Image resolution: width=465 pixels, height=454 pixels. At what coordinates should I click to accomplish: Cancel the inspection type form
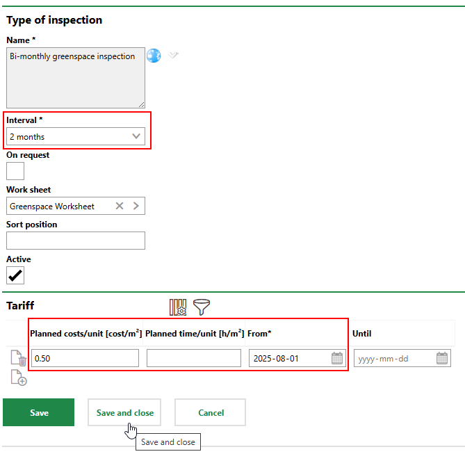[211, 412]
